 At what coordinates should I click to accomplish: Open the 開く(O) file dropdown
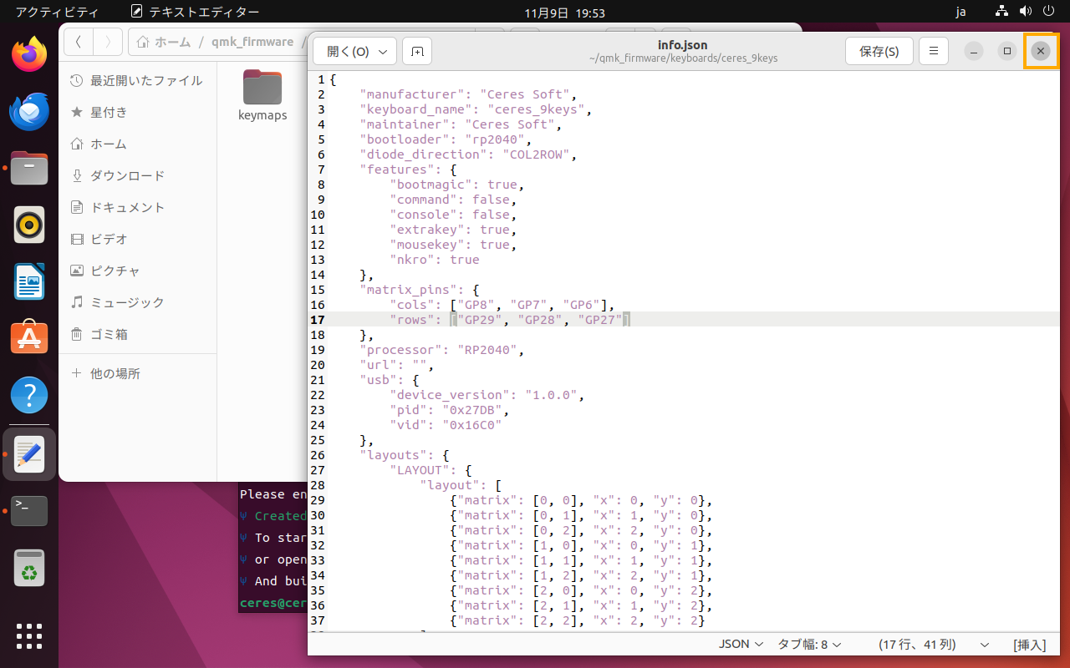click(x=354, y=51)
